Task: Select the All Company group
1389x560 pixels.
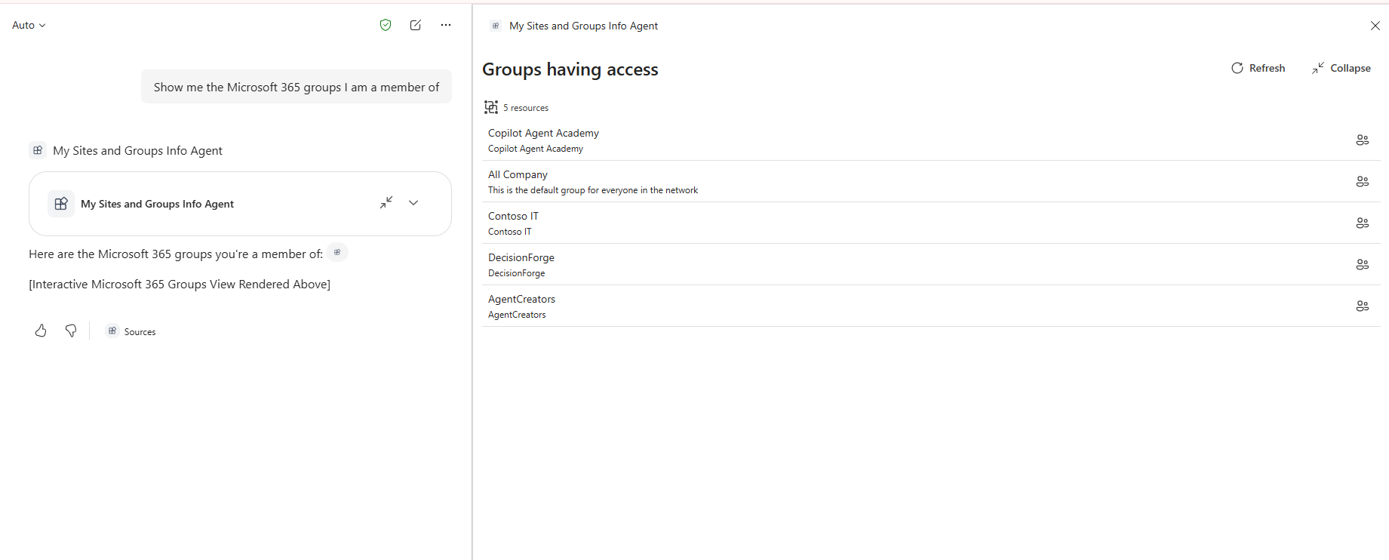Action: tap(931, 182)
